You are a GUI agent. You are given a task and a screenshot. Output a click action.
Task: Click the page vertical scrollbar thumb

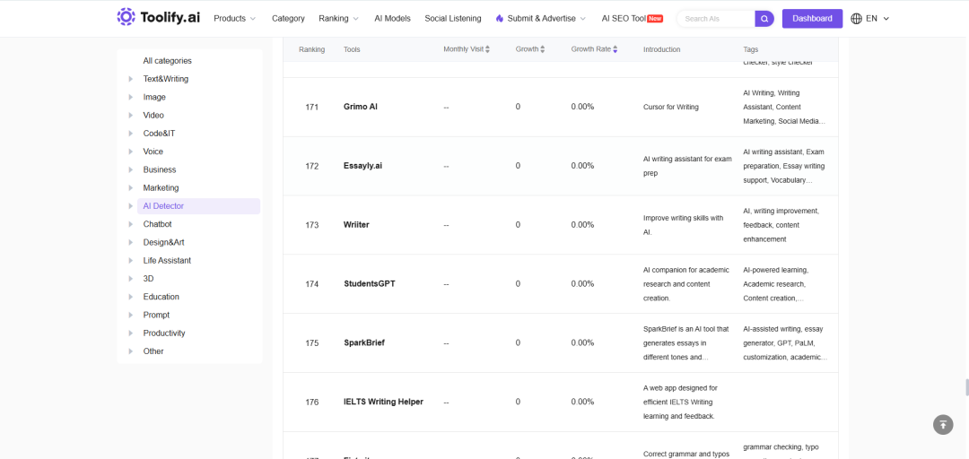pyautogui.click(x=966, y=388)
